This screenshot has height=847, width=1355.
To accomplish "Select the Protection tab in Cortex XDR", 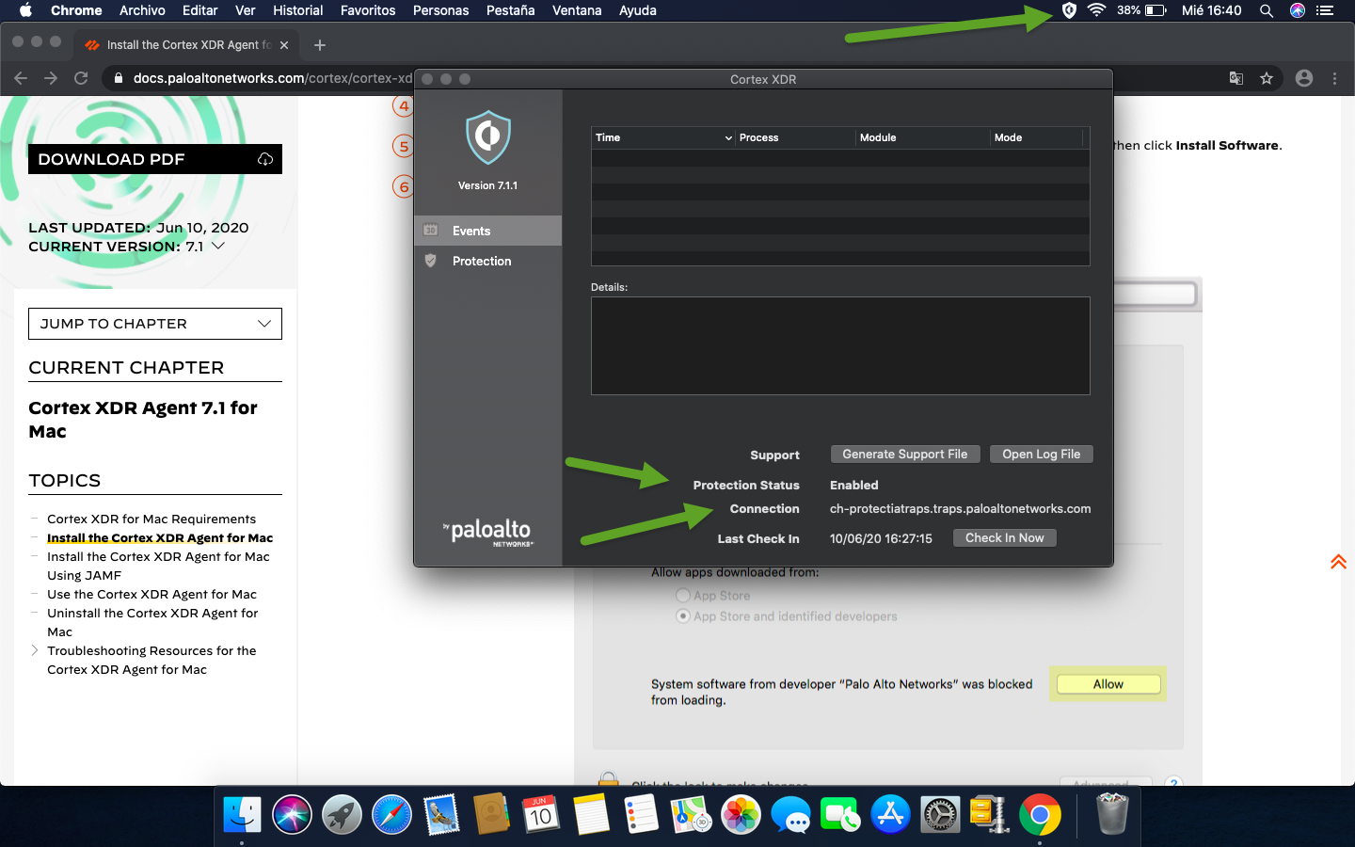I will pyautogui.click(x=487, y=261).
